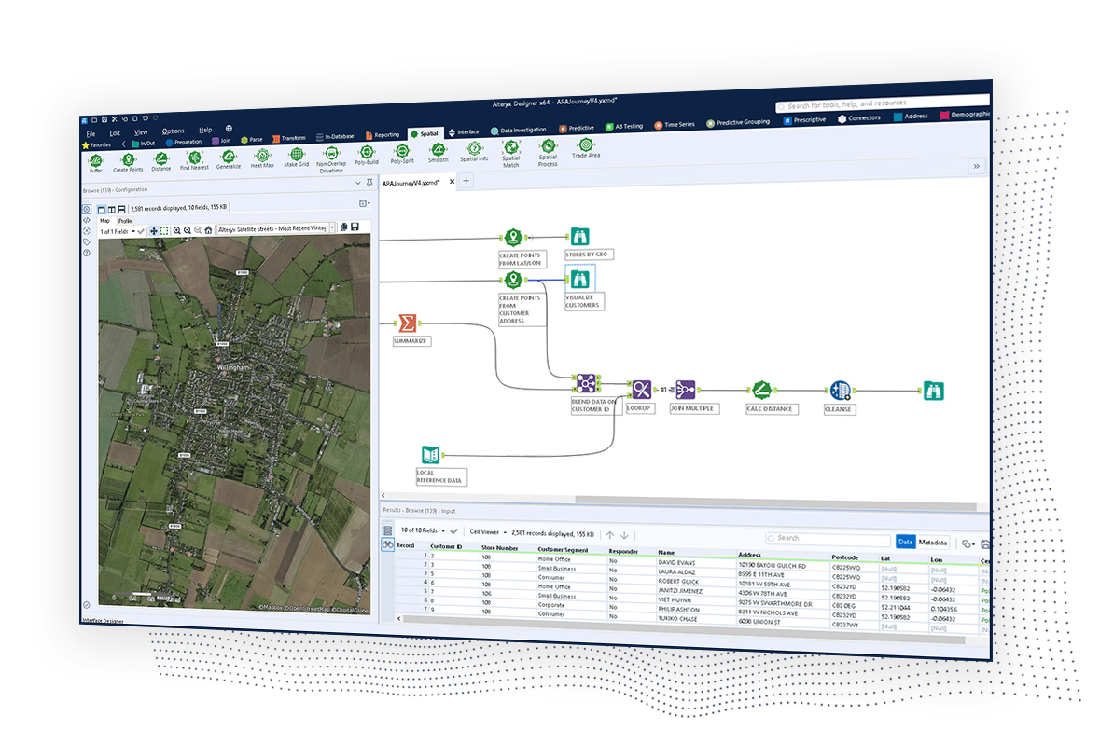1100x743 pixels.
Task: Open the 1 of 1 Fields dropdown
Action: click(118, 231)
